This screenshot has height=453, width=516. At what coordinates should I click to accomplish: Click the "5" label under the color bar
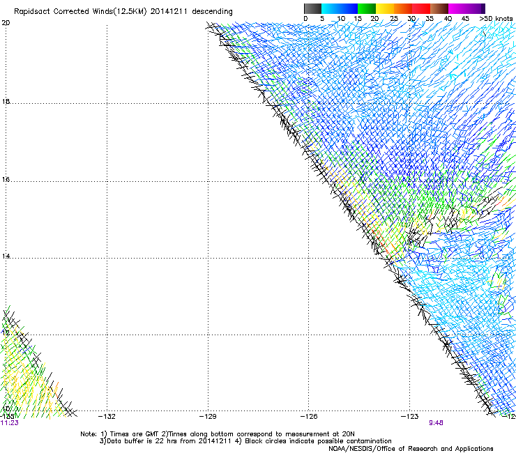coord(322,19)
